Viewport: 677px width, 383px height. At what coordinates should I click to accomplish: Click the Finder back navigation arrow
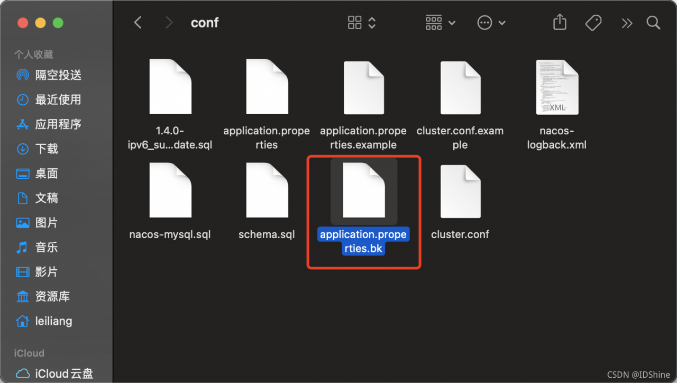click(138, 23)
